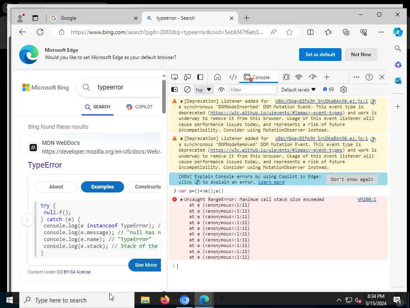
Task: Open the Edge profile avatar
Action: (20, 18)
